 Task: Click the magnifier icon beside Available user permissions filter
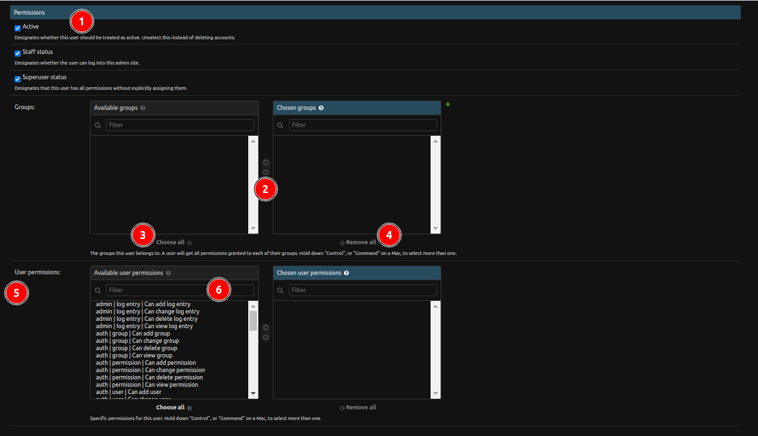[98, 290]
